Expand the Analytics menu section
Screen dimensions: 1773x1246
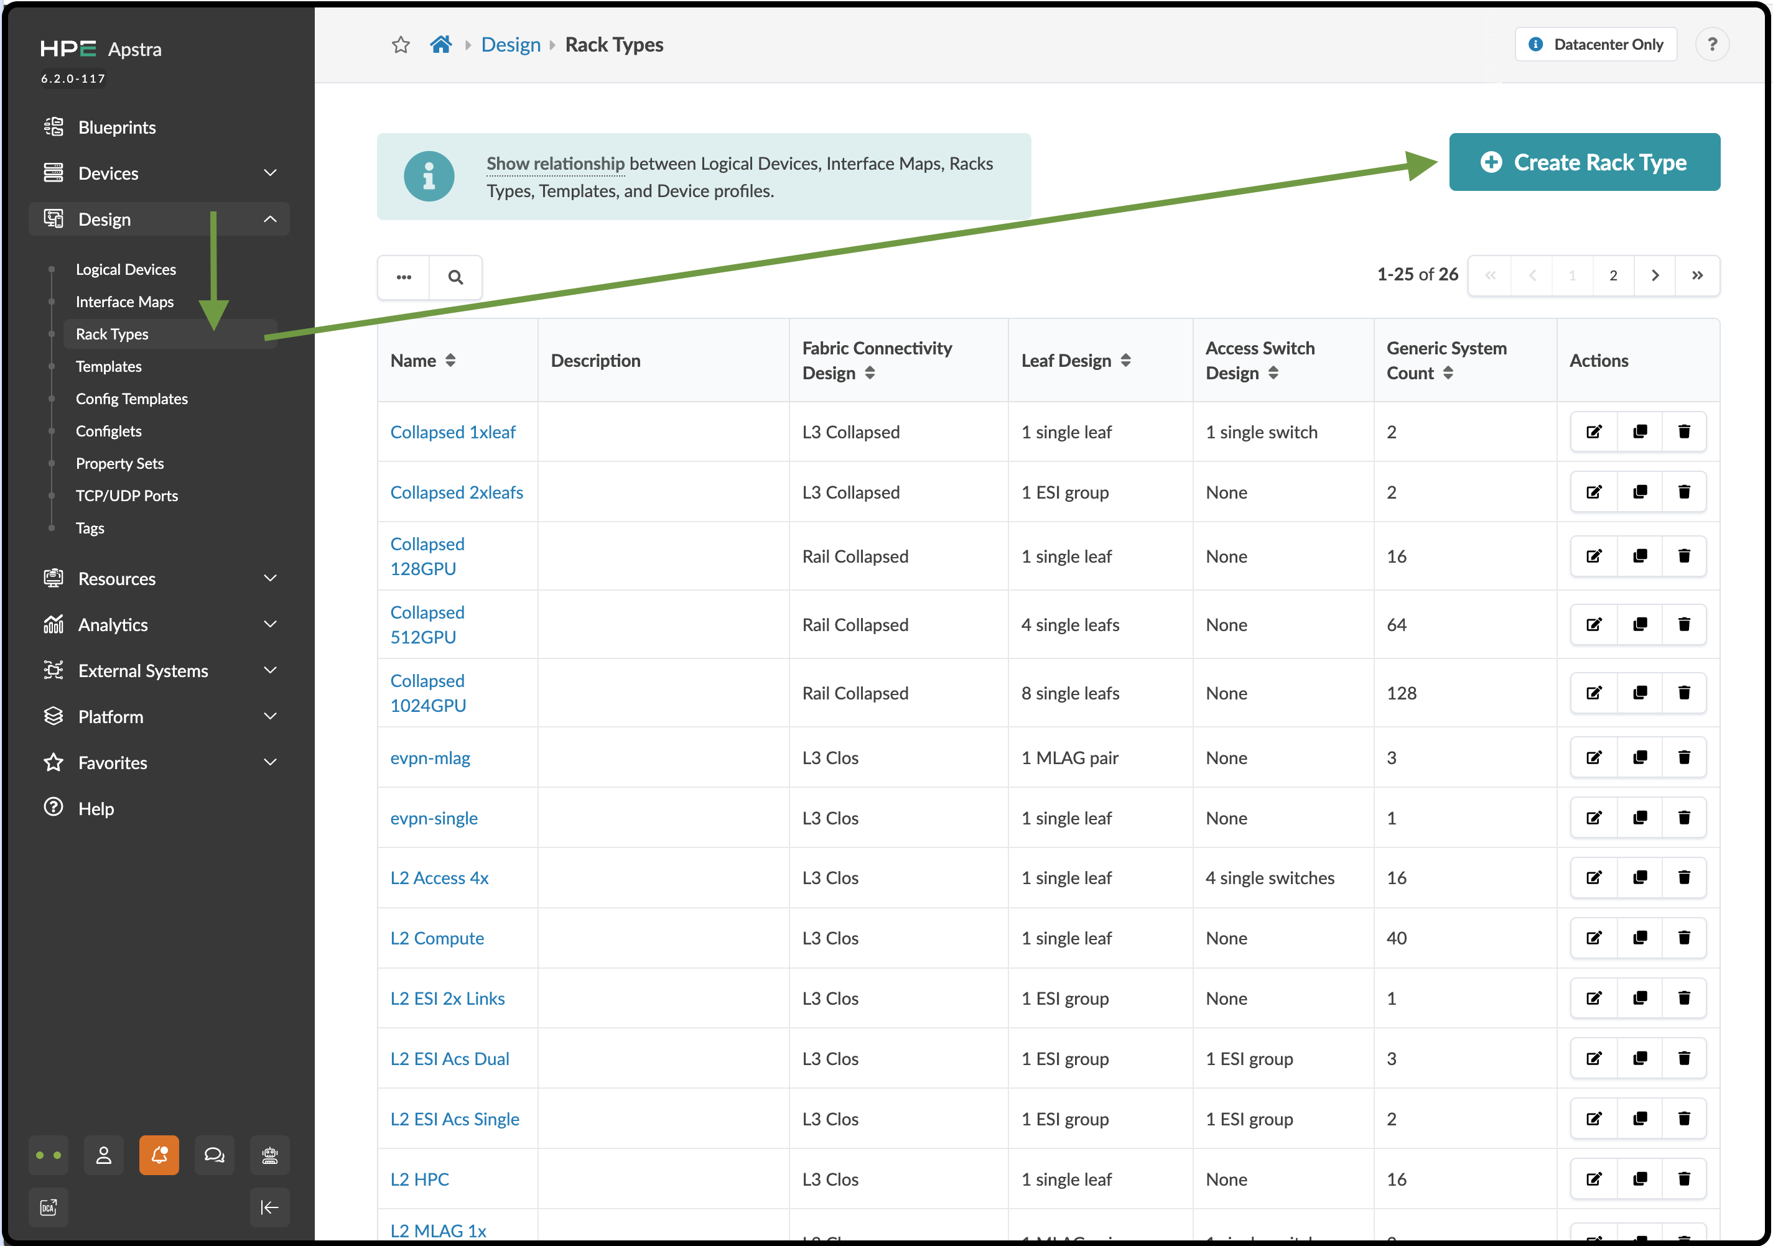tap(161, 624)
